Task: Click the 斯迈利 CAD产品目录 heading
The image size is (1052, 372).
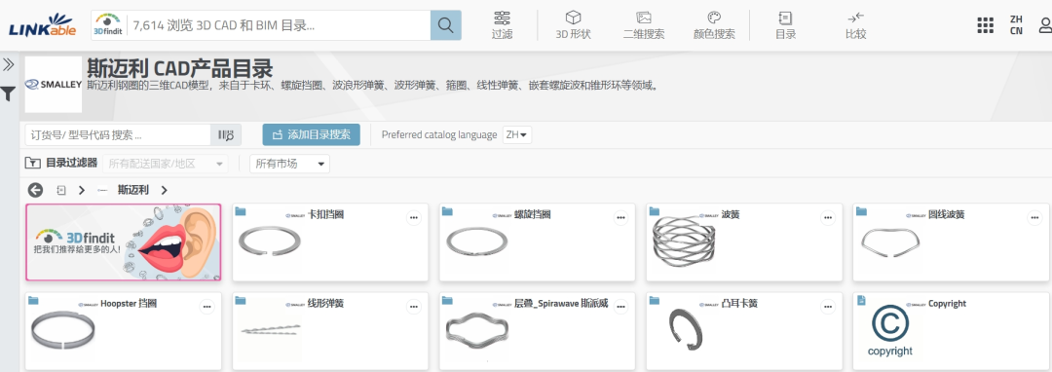Action: (x=180, y=68)
